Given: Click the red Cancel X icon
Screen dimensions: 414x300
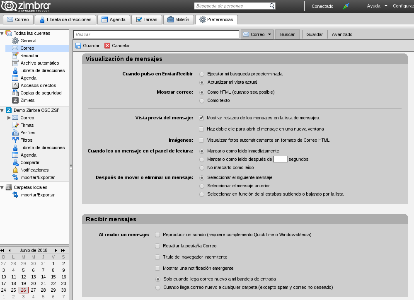Looking at the screenshot, I should [x=107, y=46].
